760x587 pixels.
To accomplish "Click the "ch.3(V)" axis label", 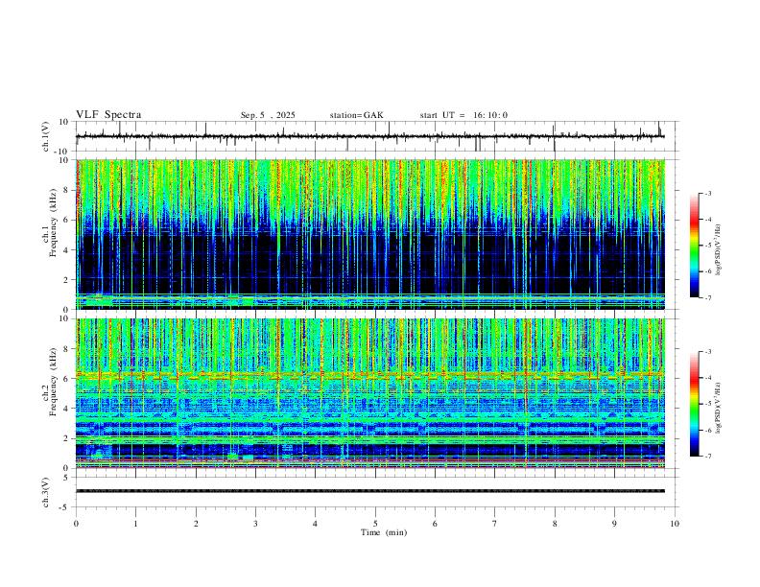I will click(46, 492).
